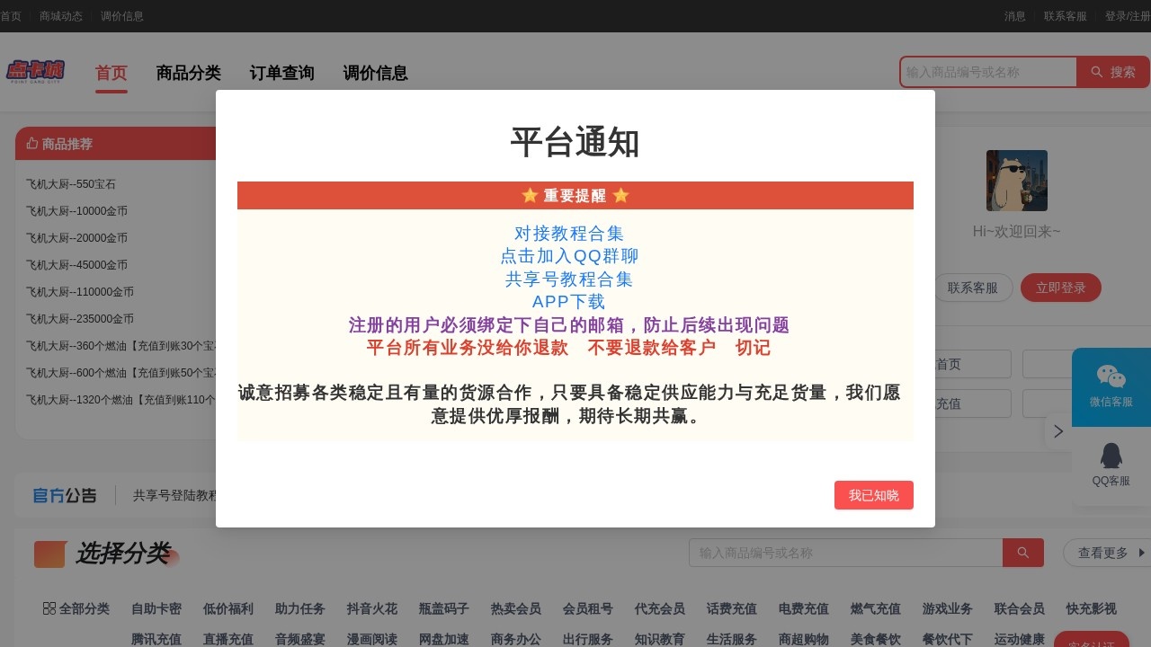Viewport: 1151px width, 647px height.
Task: Select the 会员租号 category
Action: (588, 608)
